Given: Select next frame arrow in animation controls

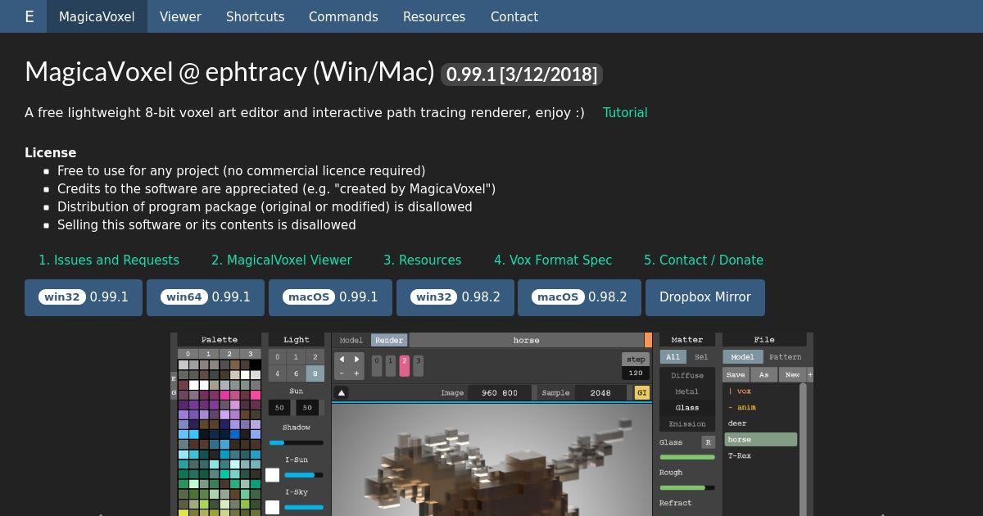Looking at the screenshot, I should (x=357, y=360).
